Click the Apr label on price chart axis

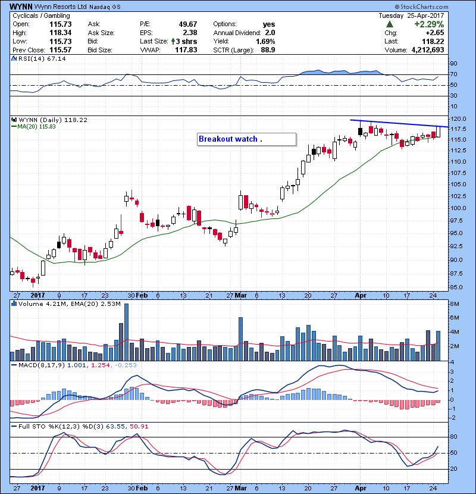click(x=361, y=296)
